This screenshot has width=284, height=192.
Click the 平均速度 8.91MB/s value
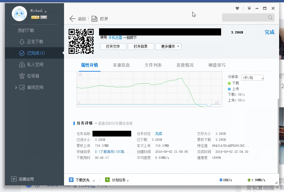coord(162,158)
